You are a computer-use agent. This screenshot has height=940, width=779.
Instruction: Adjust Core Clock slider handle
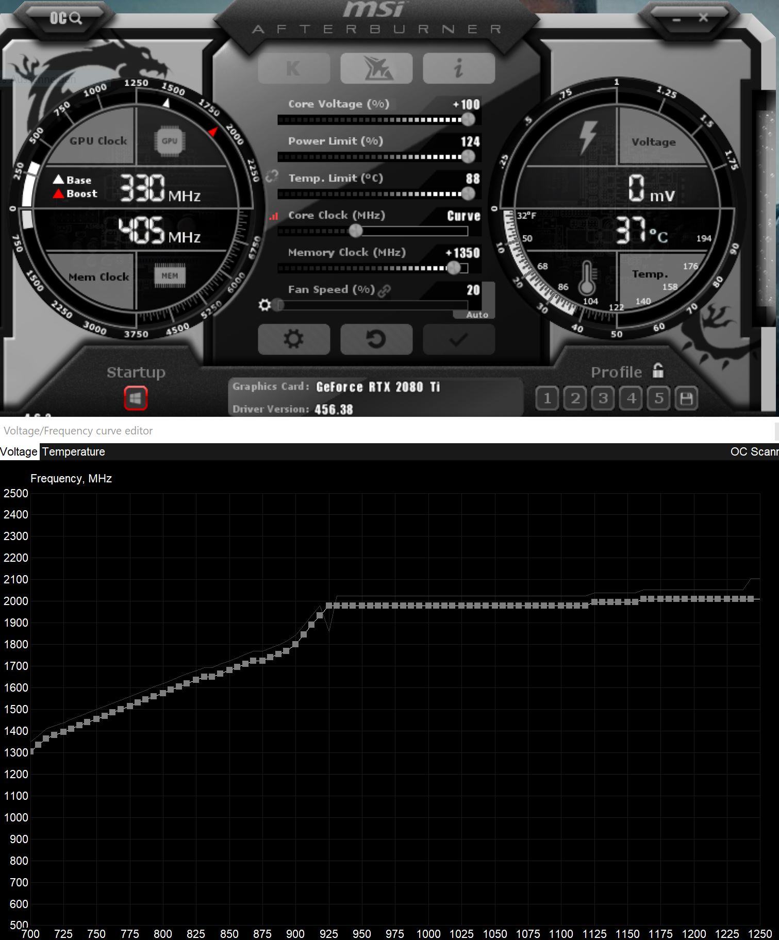click(x=356, y=231)
